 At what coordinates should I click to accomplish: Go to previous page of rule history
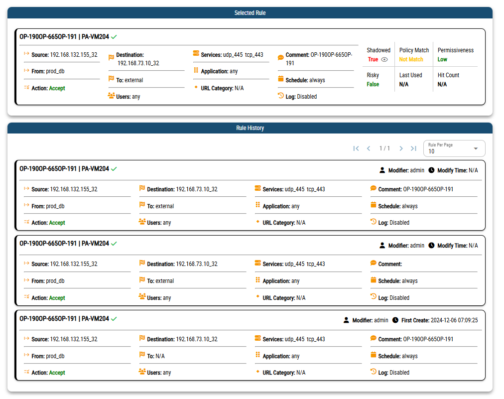[x=369, y=148]
